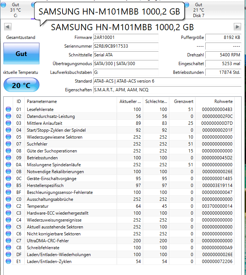Select the Temperatur parameter name
Viewport: 246px width, 275px height.
37,206
